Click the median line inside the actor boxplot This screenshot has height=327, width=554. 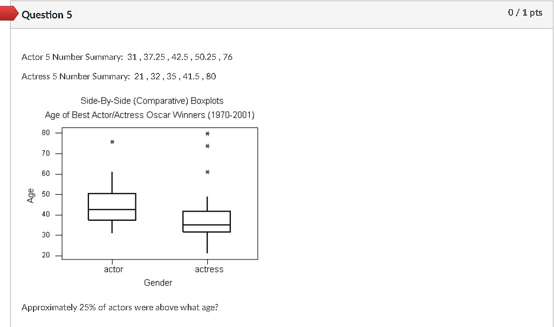pyautogui.click(x=112, y=210)
